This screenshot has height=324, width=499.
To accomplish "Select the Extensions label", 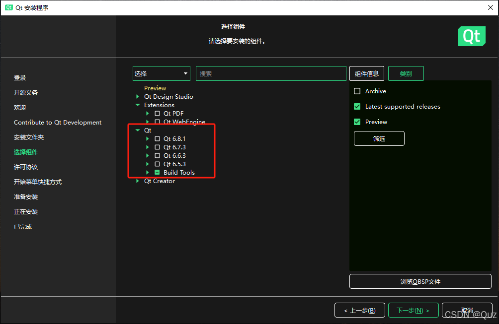I will coord(159,105).
